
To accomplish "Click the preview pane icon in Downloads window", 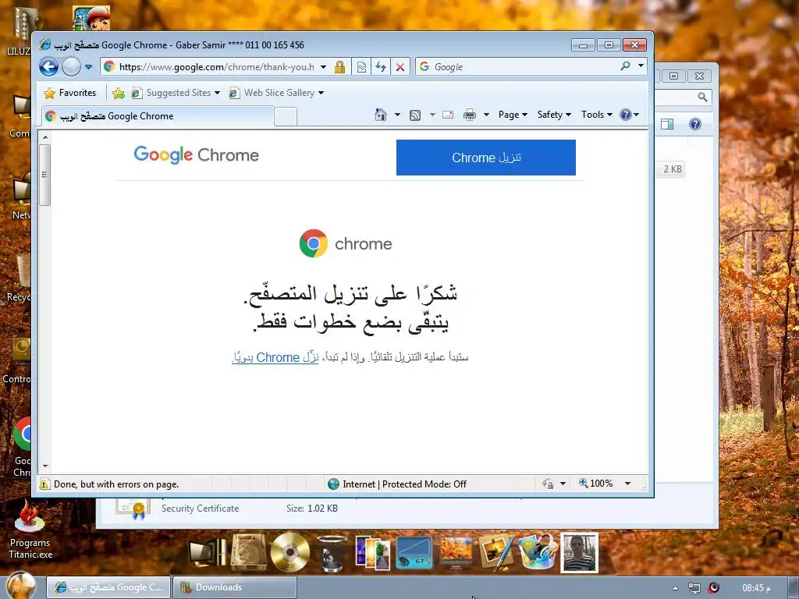I will (x=667, y=124).
